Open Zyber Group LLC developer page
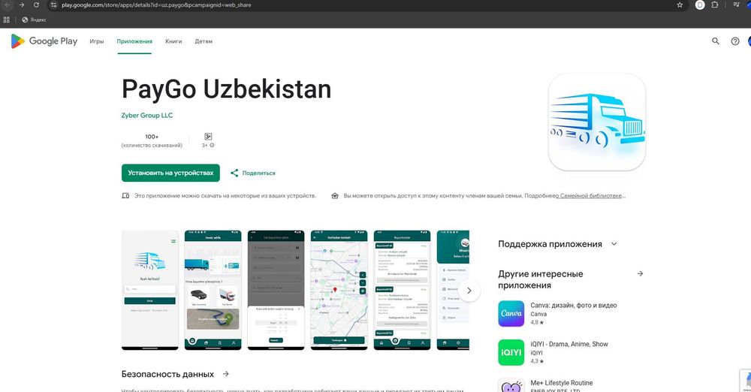This screenshot has width=751, height=392. [147, 115]
